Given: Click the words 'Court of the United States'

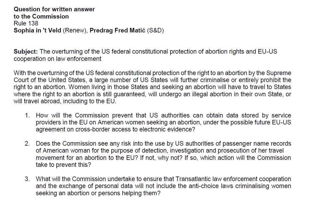Looking at the screenshot, I should coord(50,80).
